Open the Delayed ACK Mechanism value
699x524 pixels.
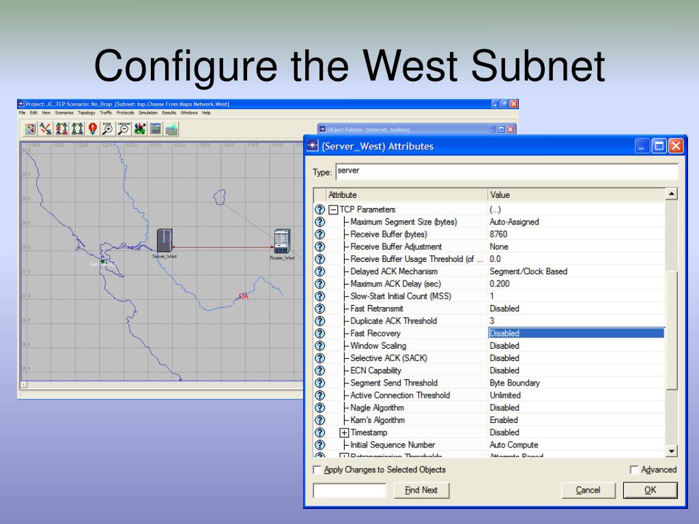[x=528, y=272]
